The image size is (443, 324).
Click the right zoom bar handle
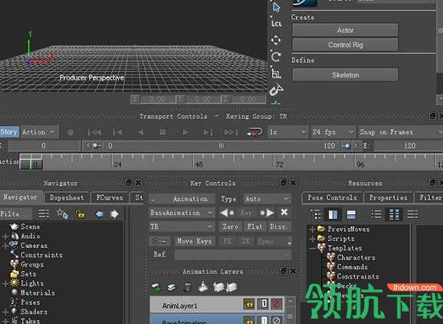click(x=346, y=146)
